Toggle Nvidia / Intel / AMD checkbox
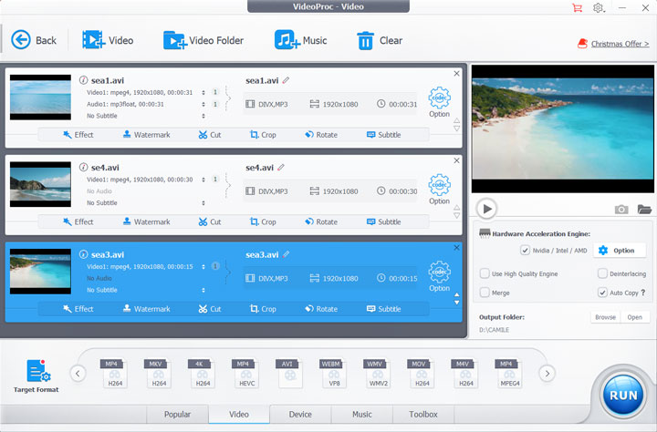 click(x=525, y=251)
